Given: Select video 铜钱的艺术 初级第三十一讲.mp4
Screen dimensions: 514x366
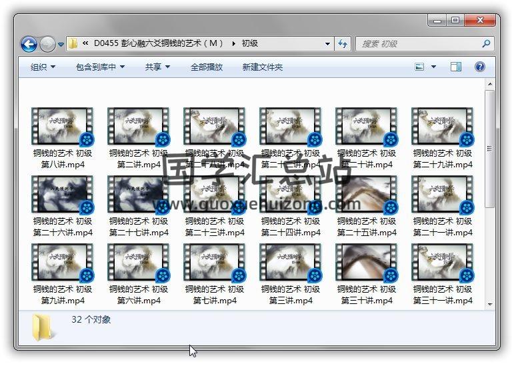Looking at the screenshot, I should pos(443,274).
